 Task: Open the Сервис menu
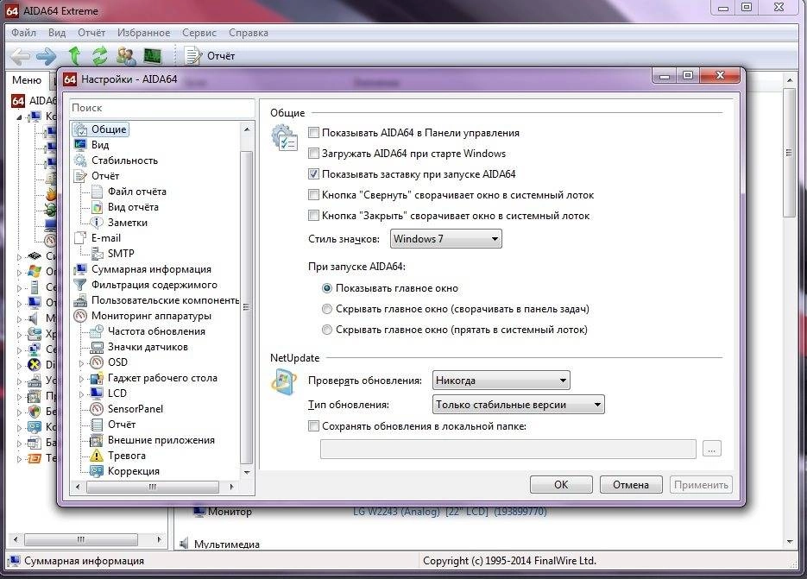(x=199, y=33)
